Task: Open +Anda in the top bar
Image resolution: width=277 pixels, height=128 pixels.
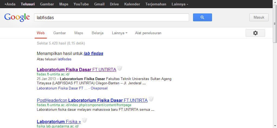Action: point(10,4)
